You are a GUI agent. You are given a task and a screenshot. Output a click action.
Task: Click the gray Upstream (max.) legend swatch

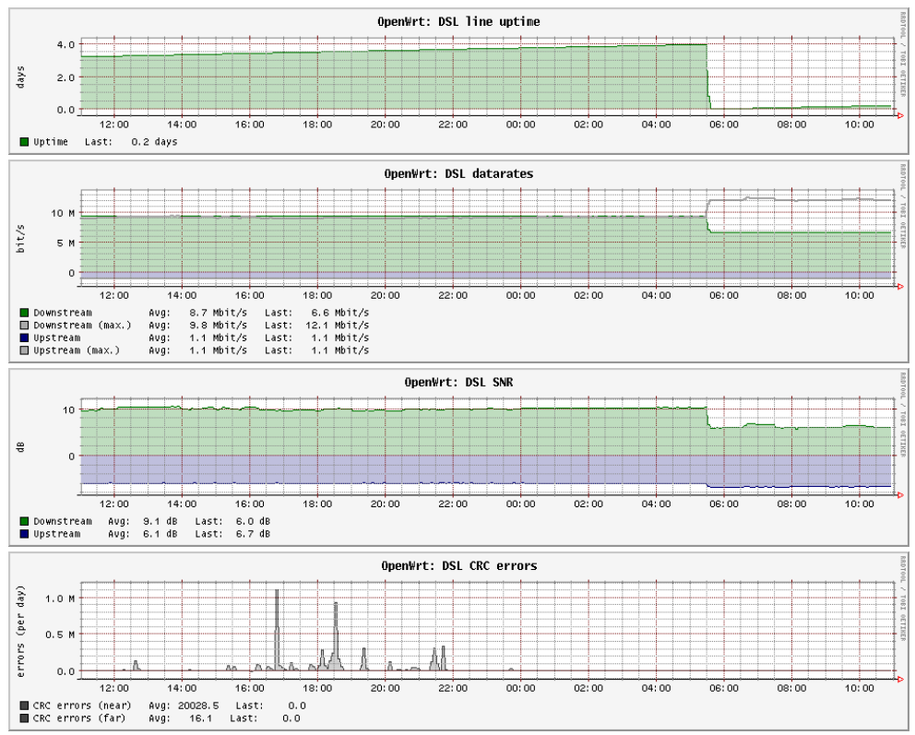pos(24,350)
